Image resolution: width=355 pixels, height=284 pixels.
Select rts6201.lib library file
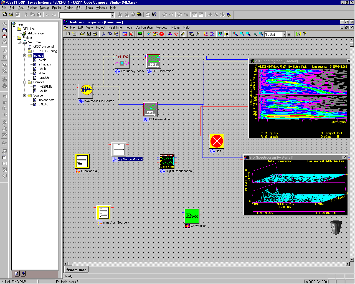(45, 87)
